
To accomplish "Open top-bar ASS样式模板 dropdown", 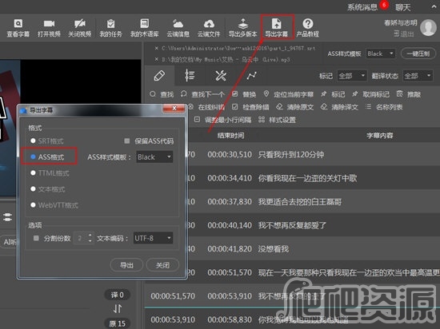I will click(381, 54).
